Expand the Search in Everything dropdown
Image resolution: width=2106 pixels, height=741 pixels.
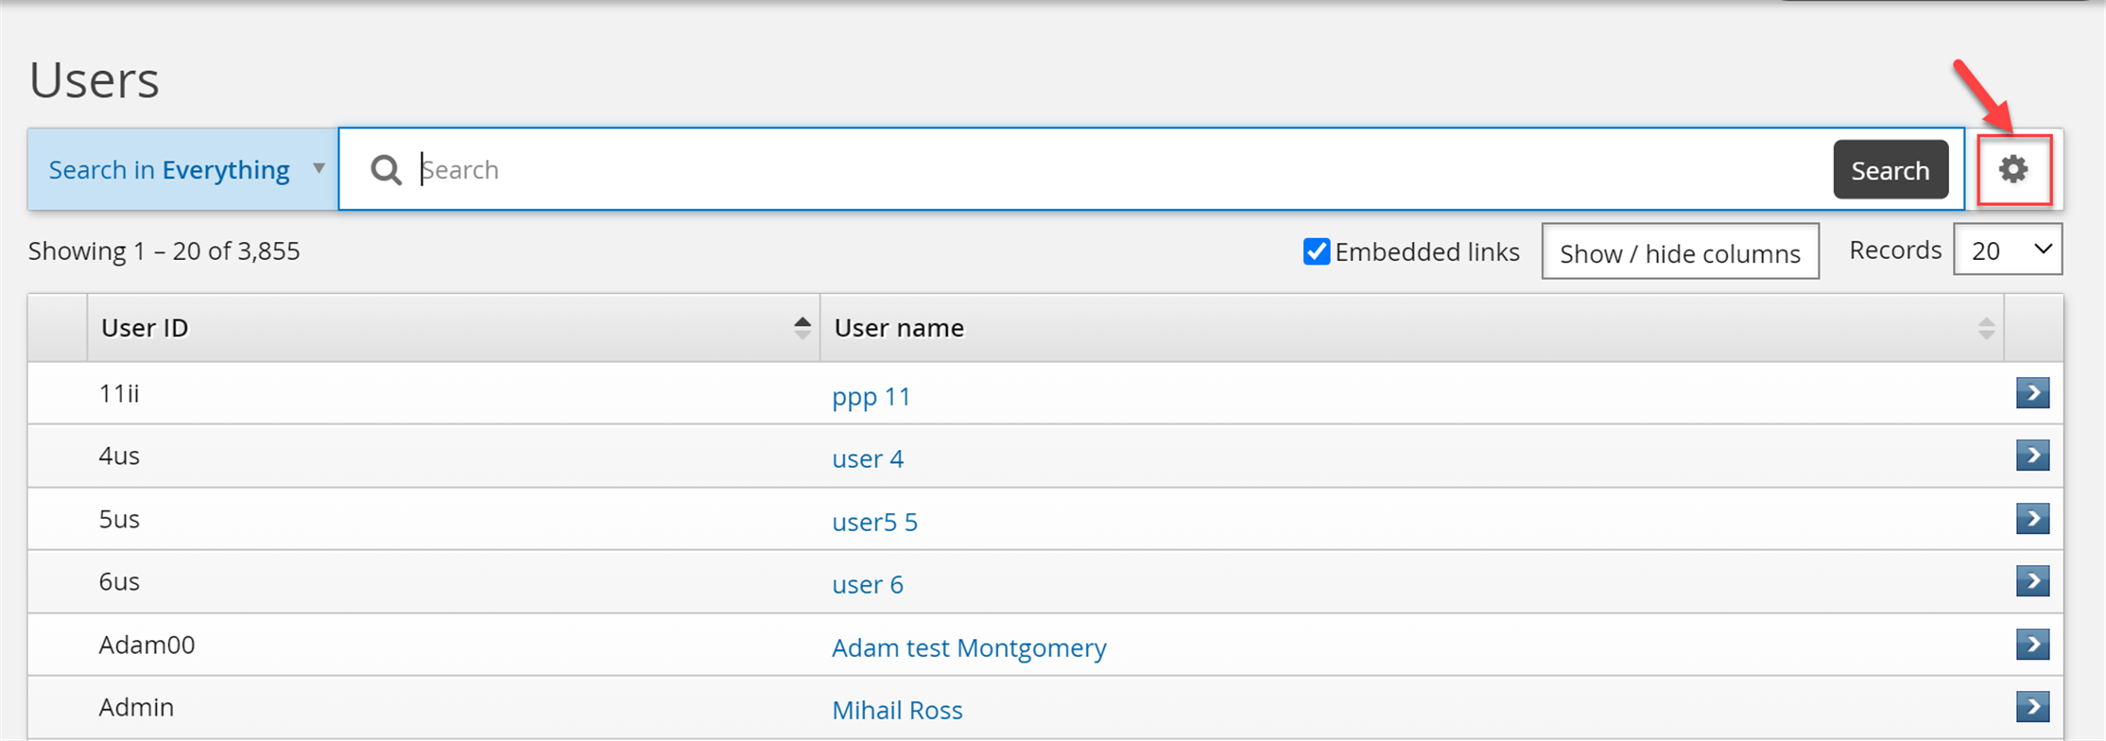click(183, 170)
